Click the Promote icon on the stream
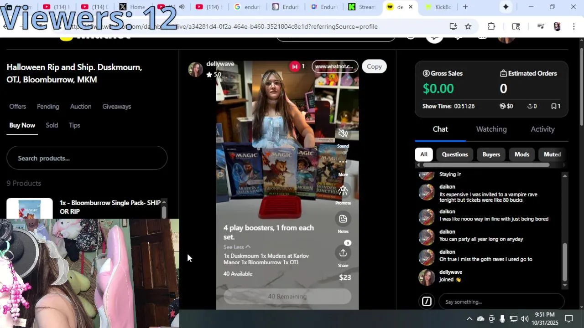 343,190
